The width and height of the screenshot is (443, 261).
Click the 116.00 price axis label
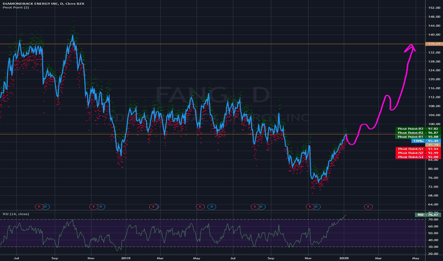coord(434,88)
